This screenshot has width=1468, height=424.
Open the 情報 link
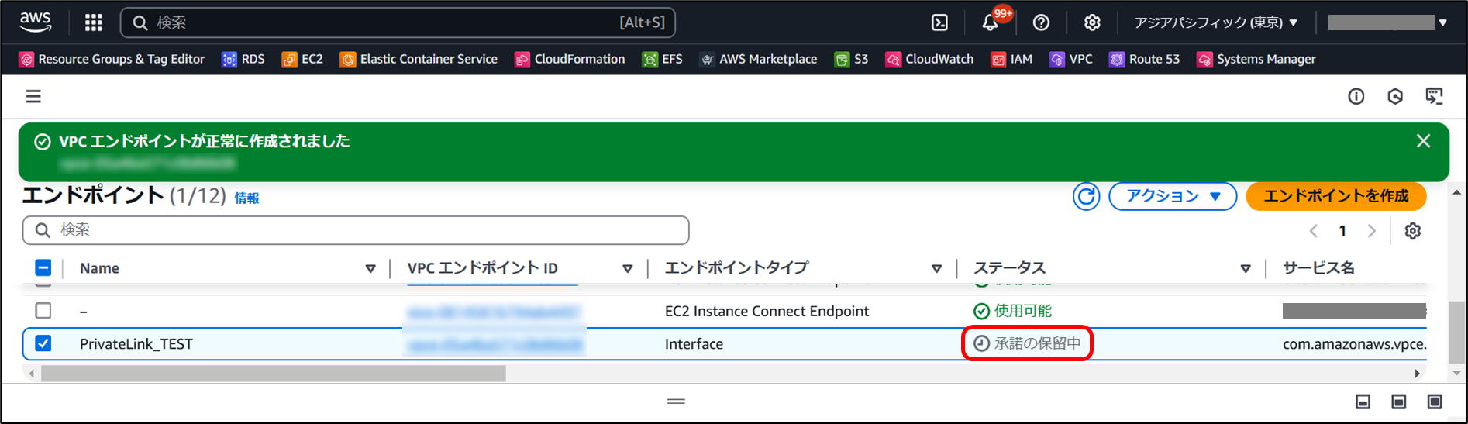pyautogui.click(x=246, y=198)
